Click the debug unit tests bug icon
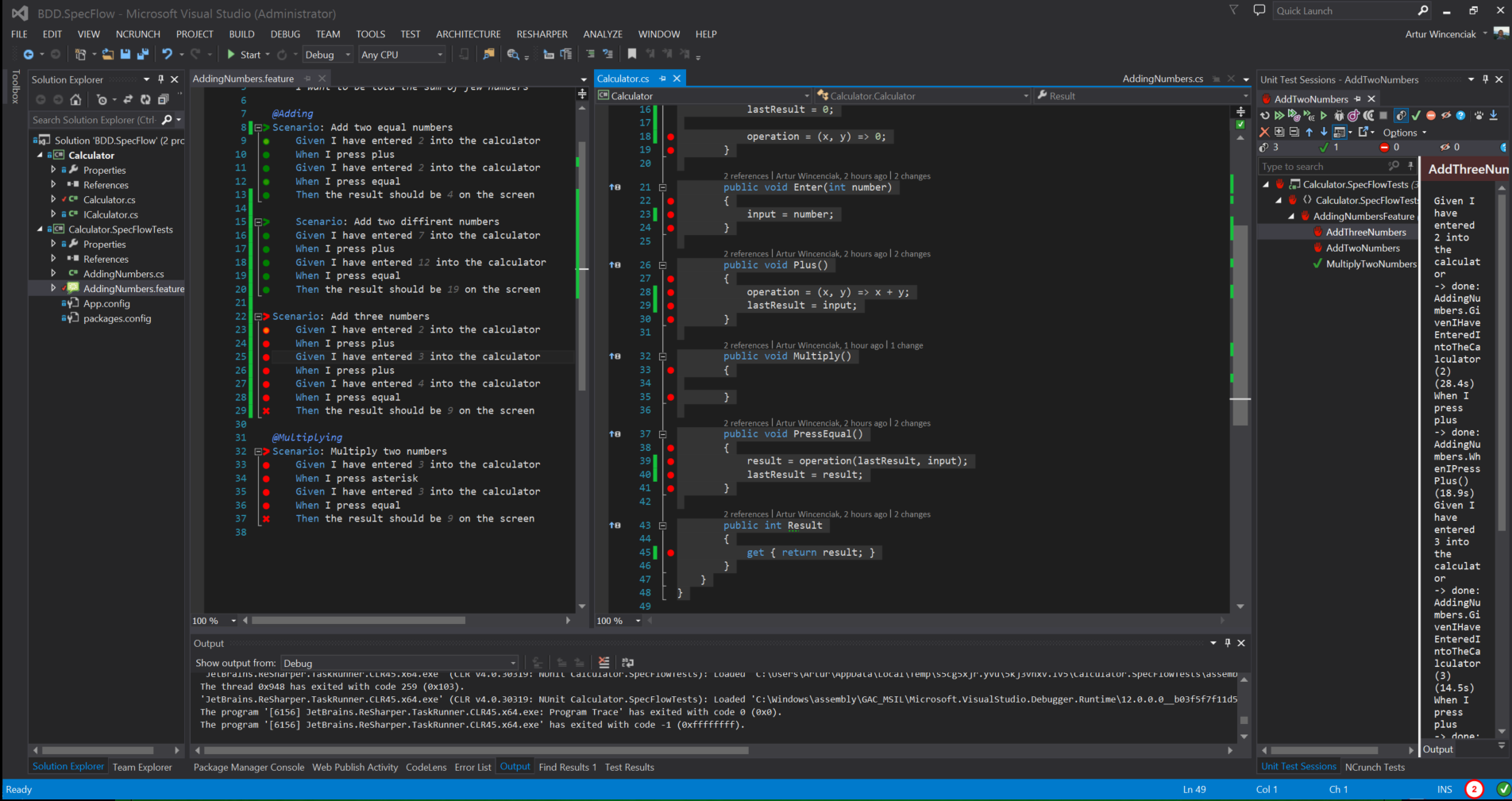Image resolution: width=1512 pixels, height=801 pixels. pyautogui.click(x=1339, y=116)
